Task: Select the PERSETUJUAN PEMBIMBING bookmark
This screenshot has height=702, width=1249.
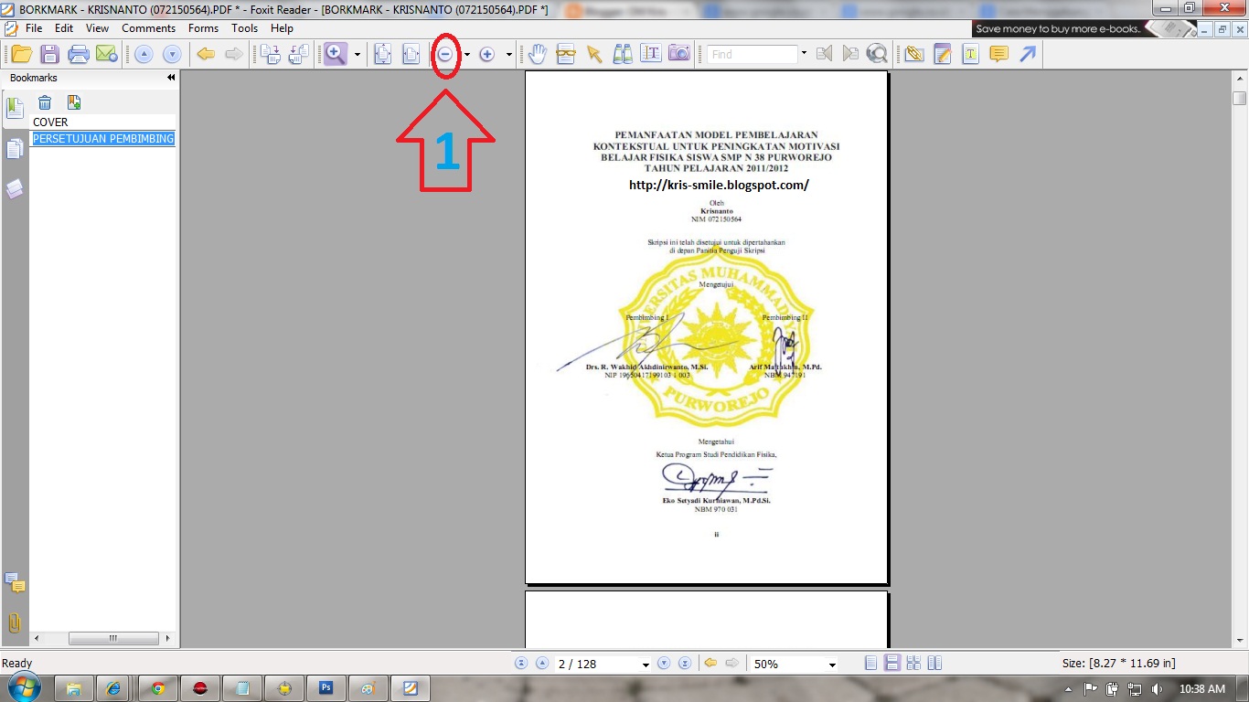Action: pos(102,139)
